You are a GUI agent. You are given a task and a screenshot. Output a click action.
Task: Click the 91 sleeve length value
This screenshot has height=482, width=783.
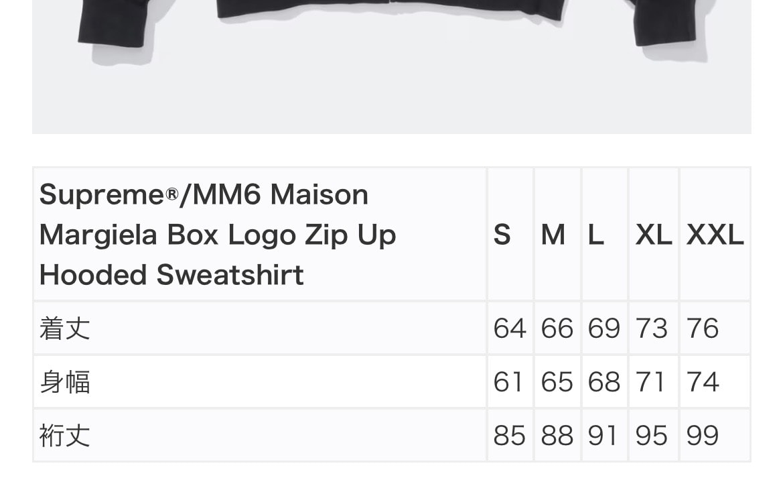pos(604,436)
